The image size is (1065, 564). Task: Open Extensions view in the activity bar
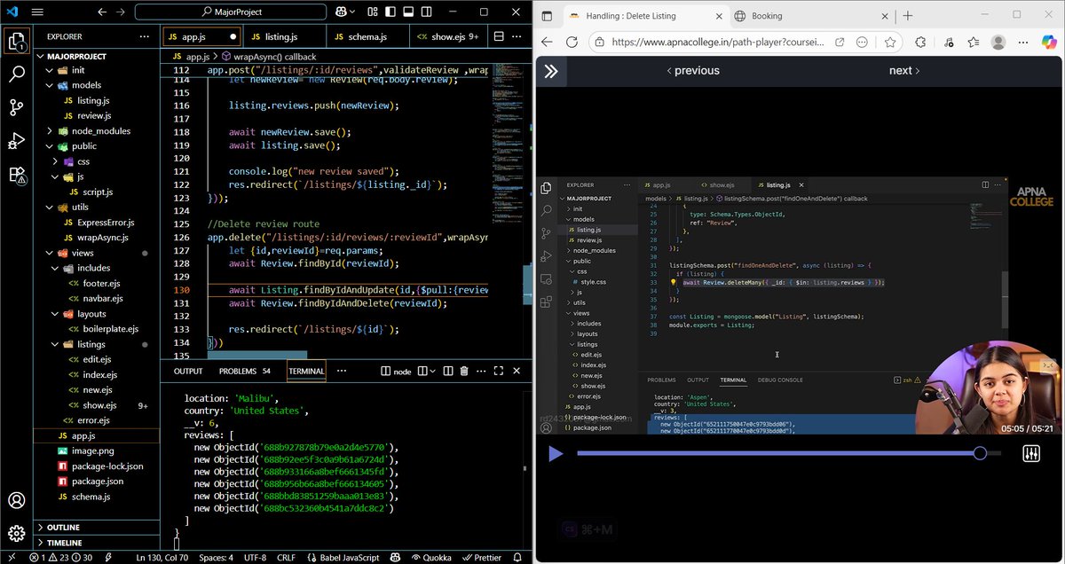16,174
